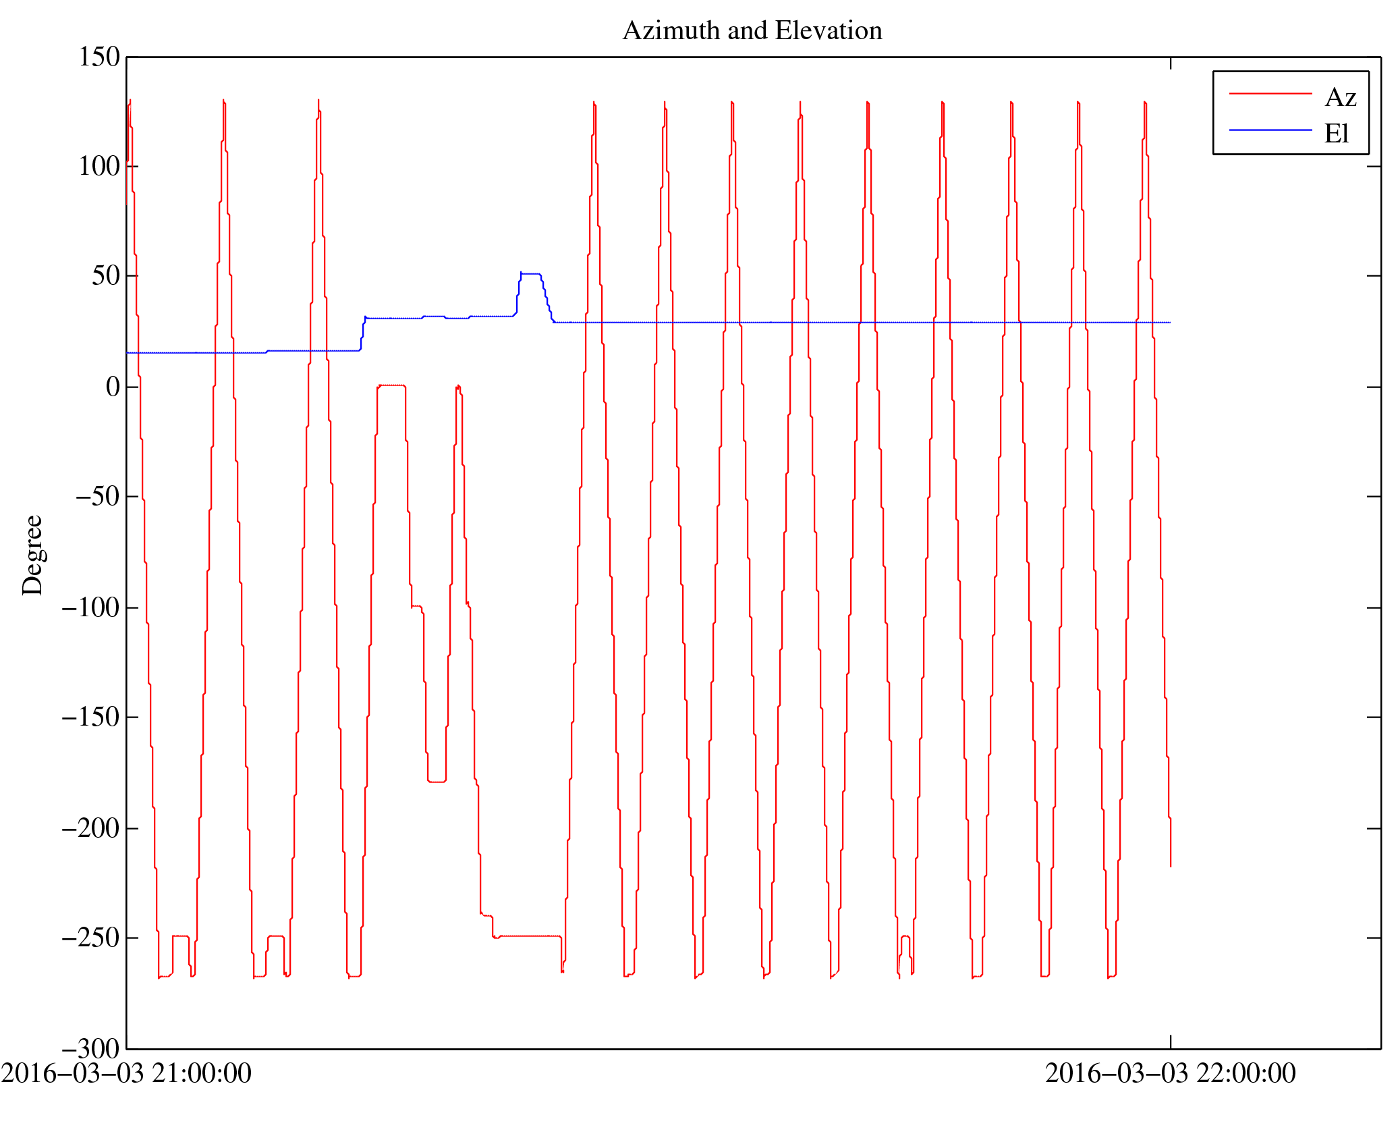Select the 'El' legend label text
Screen dimensions: 1400x1136
tap(1336, 134)
